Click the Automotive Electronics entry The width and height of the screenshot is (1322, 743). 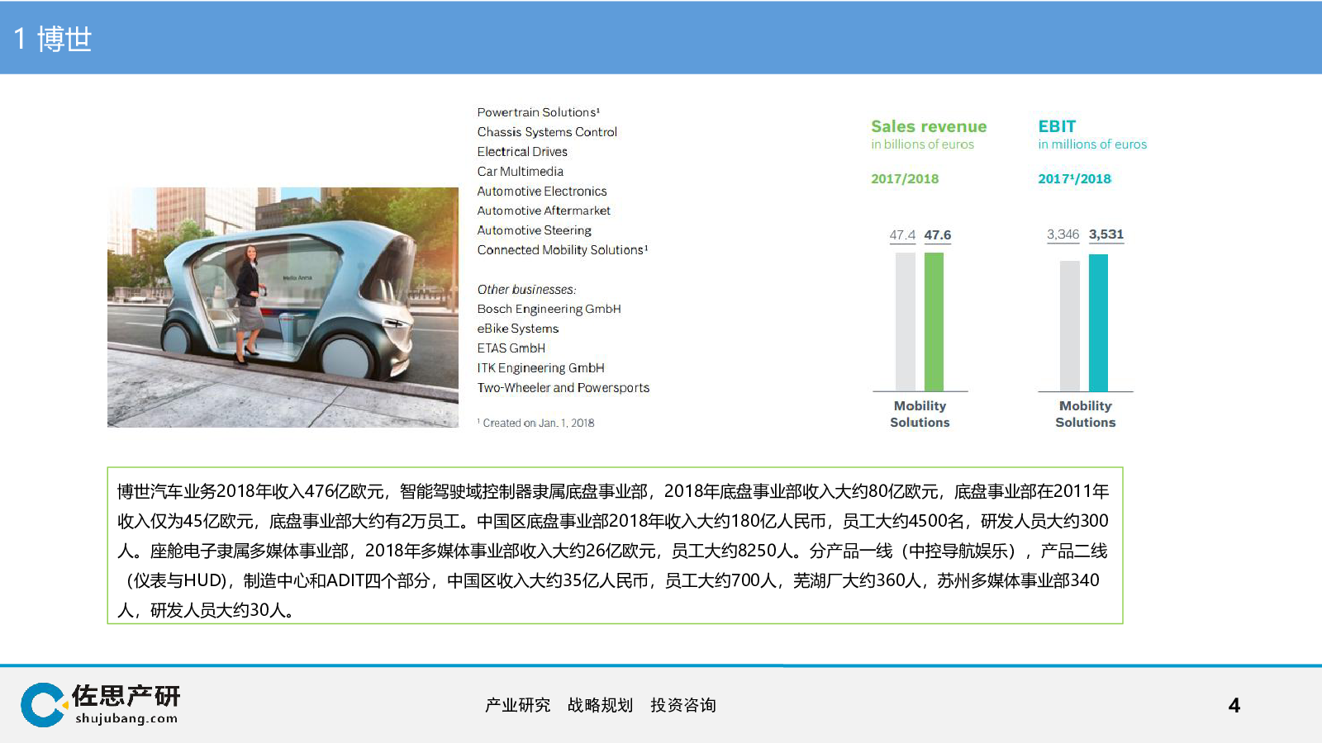point(542,192)
